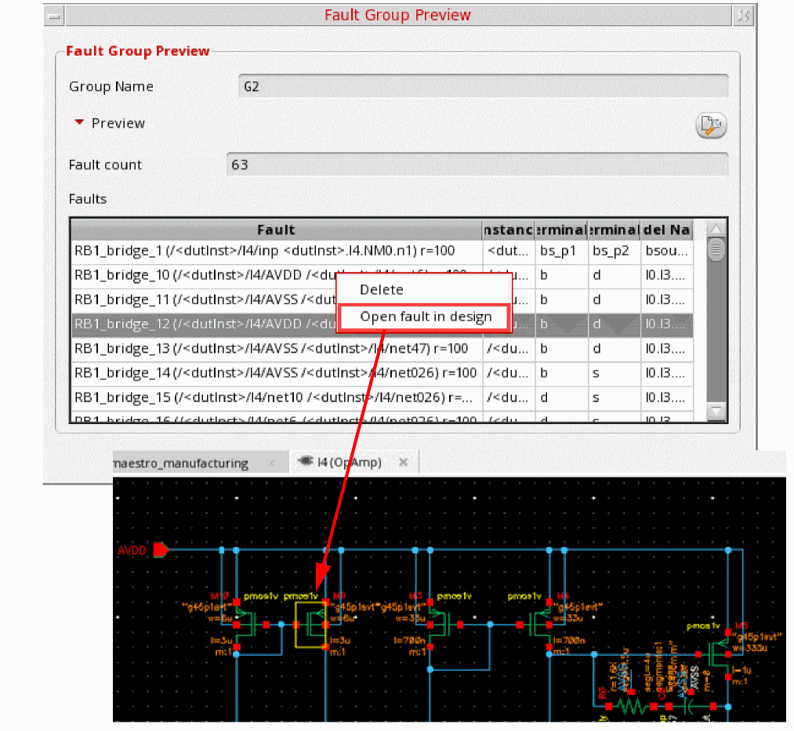Select RB1_bridge_1 fault row
The height and width of the screenshot is (731, 794).
(x=382, y=251)
